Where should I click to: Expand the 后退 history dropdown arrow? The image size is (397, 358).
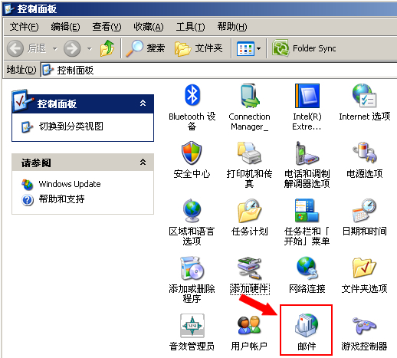point(55,48)
